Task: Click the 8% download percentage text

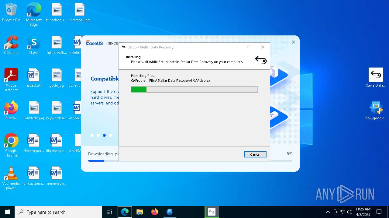Action: click(x=289, y=154)
